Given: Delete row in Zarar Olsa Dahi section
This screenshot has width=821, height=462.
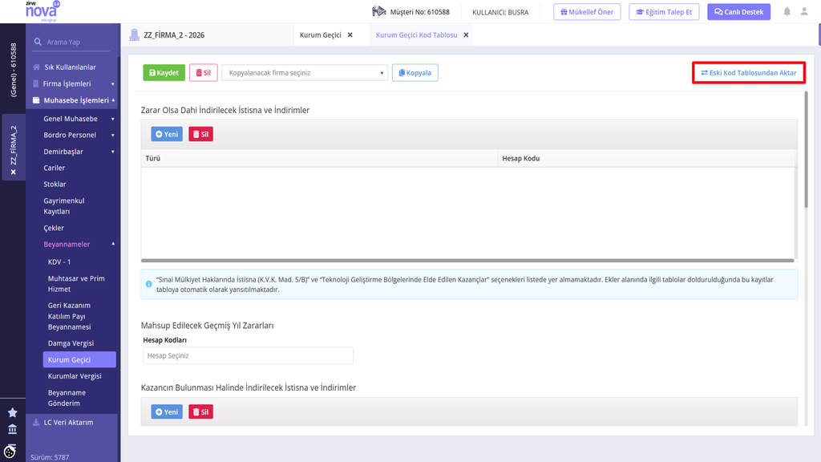Looking at the screenshot, I should tap(200, 134).
